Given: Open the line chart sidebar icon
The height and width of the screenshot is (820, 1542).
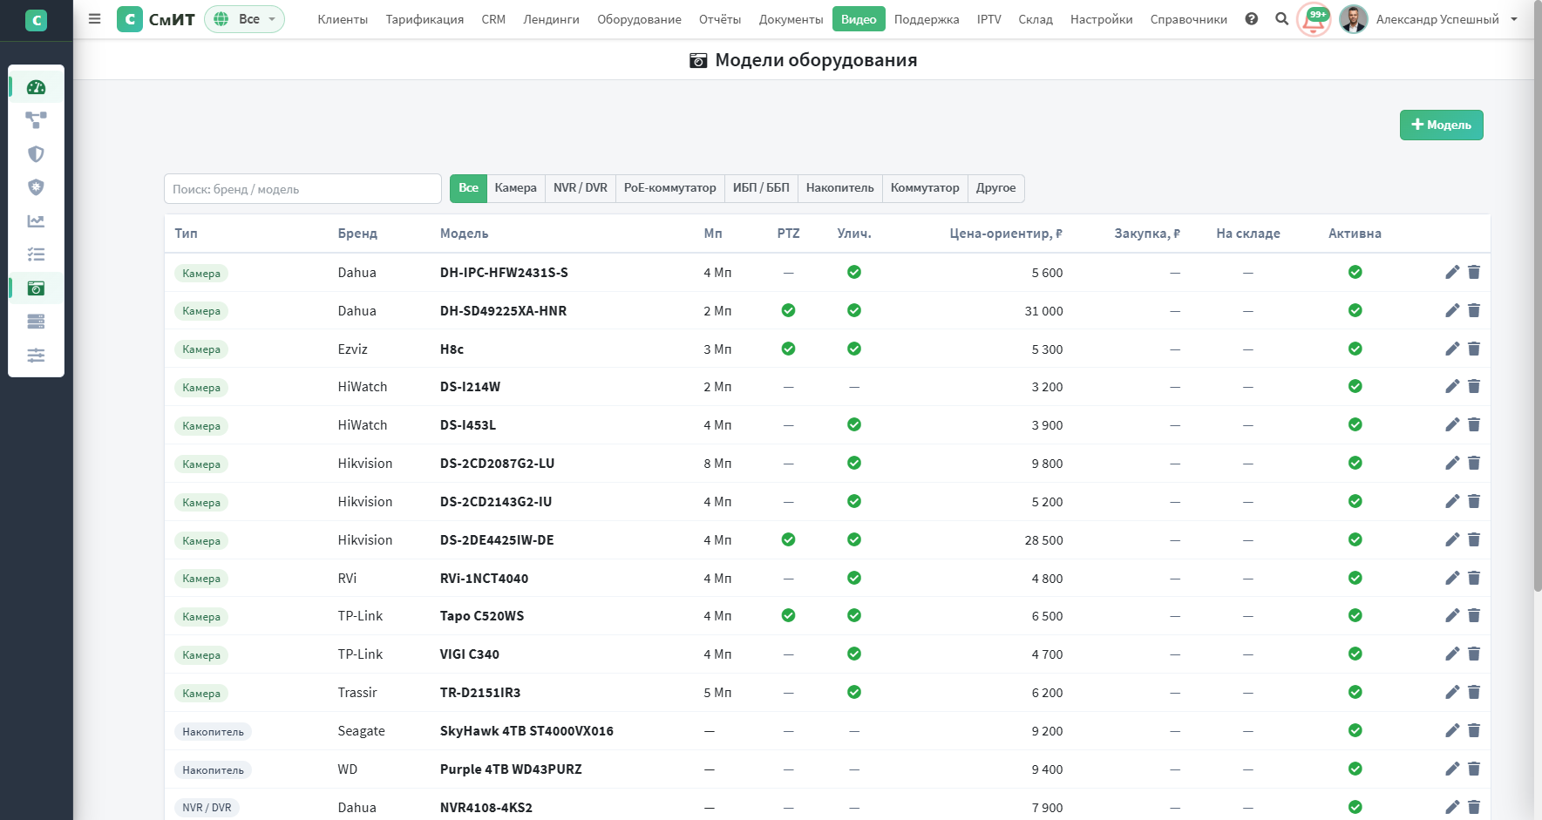Looking at the screenshot, I should pyautogui.click(x=36, y=221).
